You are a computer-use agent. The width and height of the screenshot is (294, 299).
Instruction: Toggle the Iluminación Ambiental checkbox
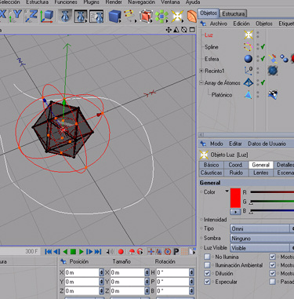(207, 265)
